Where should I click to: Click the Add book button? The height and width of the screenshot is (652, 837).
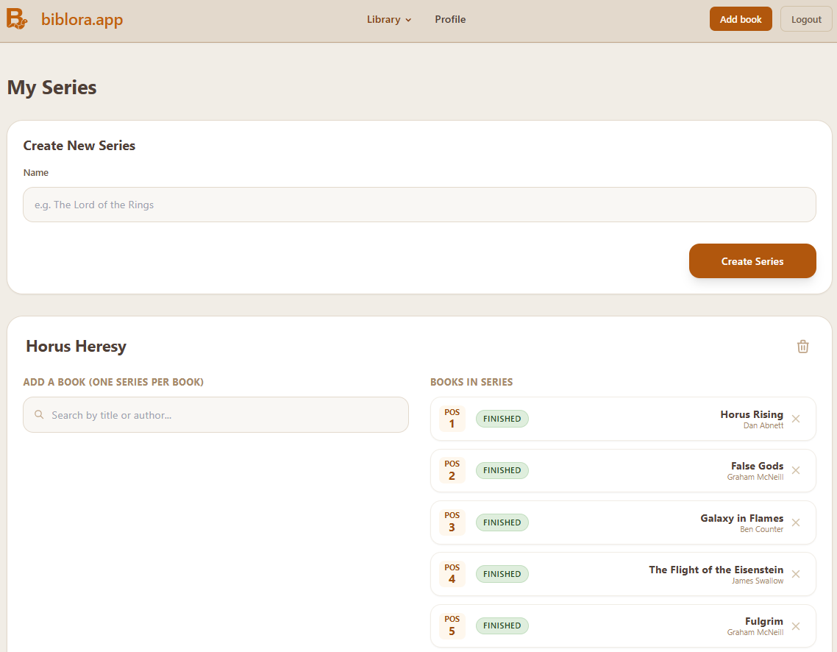pyautogui.click(x=740, y=19)
